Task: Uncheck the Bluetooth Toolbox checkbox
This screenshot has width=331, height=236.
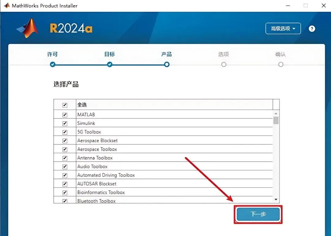Action: pyautogui.click(x=65, y=201)
